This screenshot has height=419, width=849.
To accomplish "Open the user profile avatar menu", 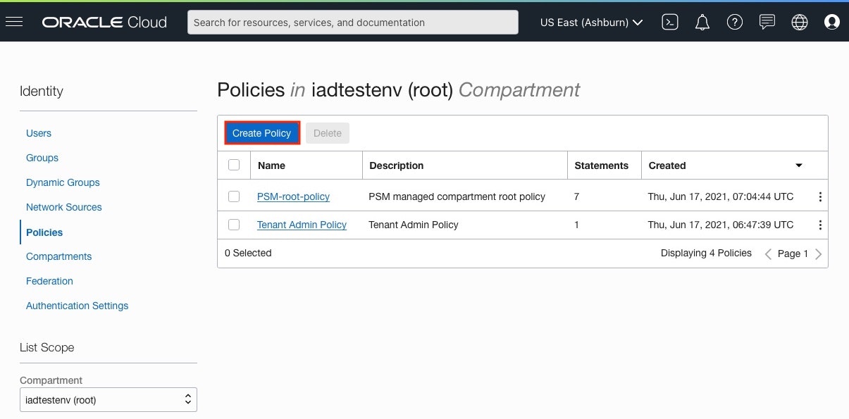I will tap(832, 23).
